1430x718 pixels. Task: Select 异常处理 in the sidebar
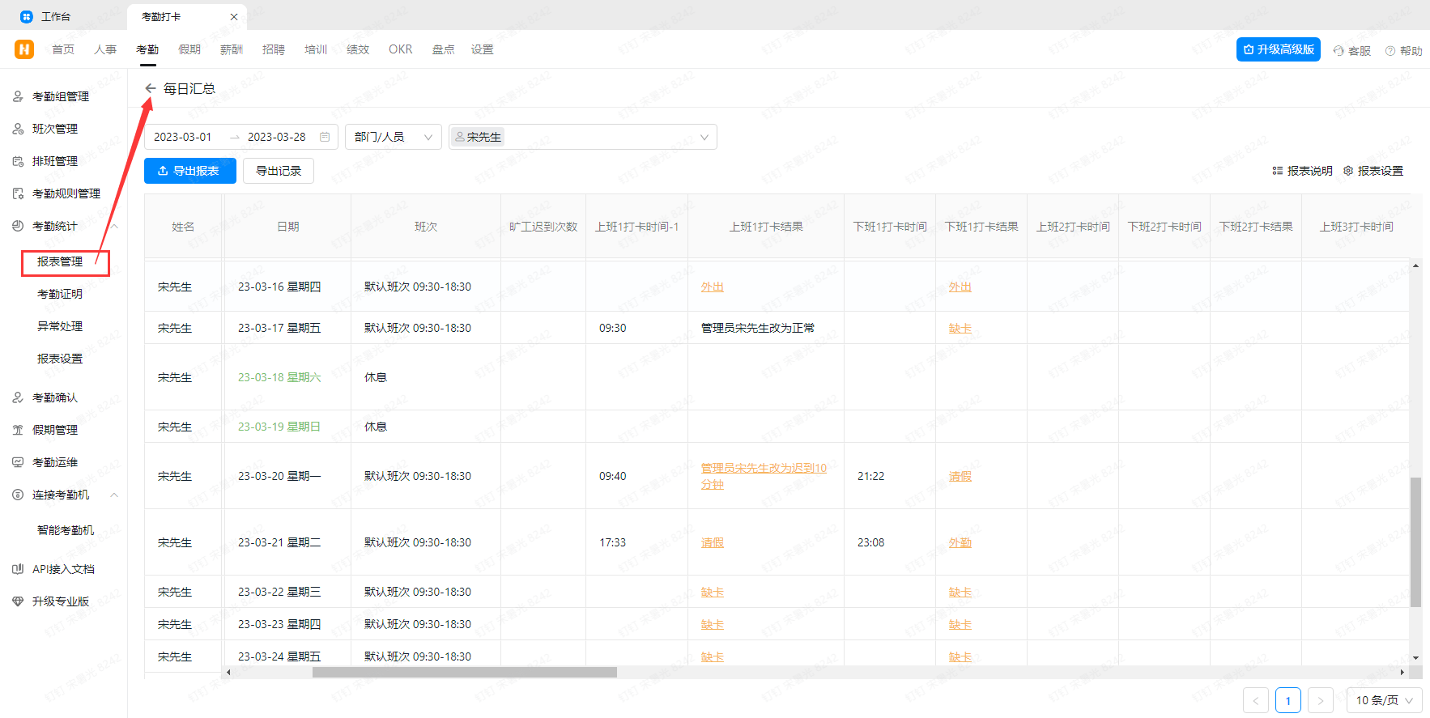pyautogui.click(x=60, y=326)
